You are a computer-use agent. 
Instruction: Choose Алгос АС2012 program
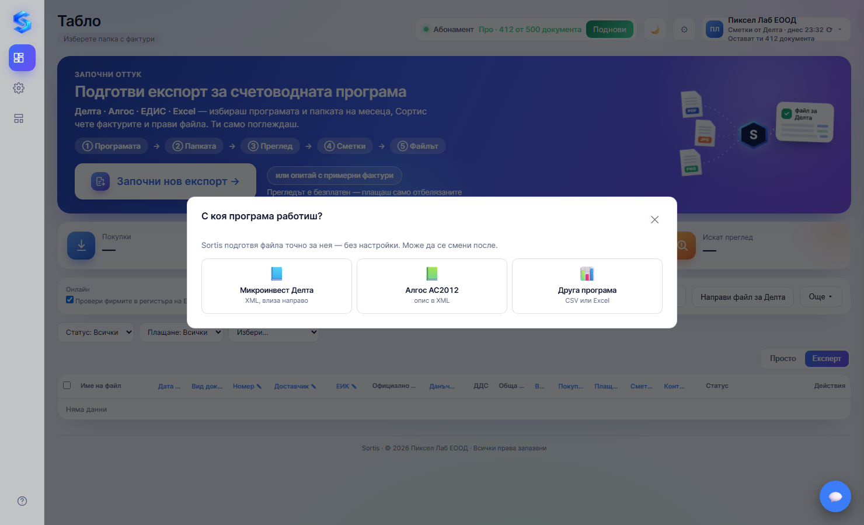pos(432,286)
